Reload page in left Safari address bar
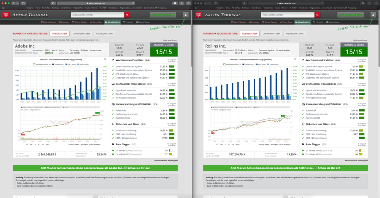The height and width of the screenshot is (198, 380). pyautogui.click(x=133, y=3)
